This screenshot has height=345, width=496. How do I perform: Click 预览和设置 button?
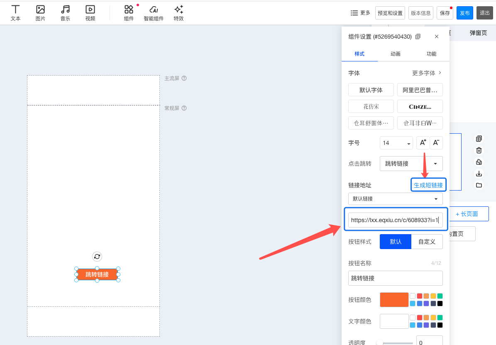390,13
